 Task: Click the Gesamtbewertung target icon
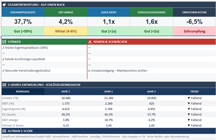click(4, 5)
